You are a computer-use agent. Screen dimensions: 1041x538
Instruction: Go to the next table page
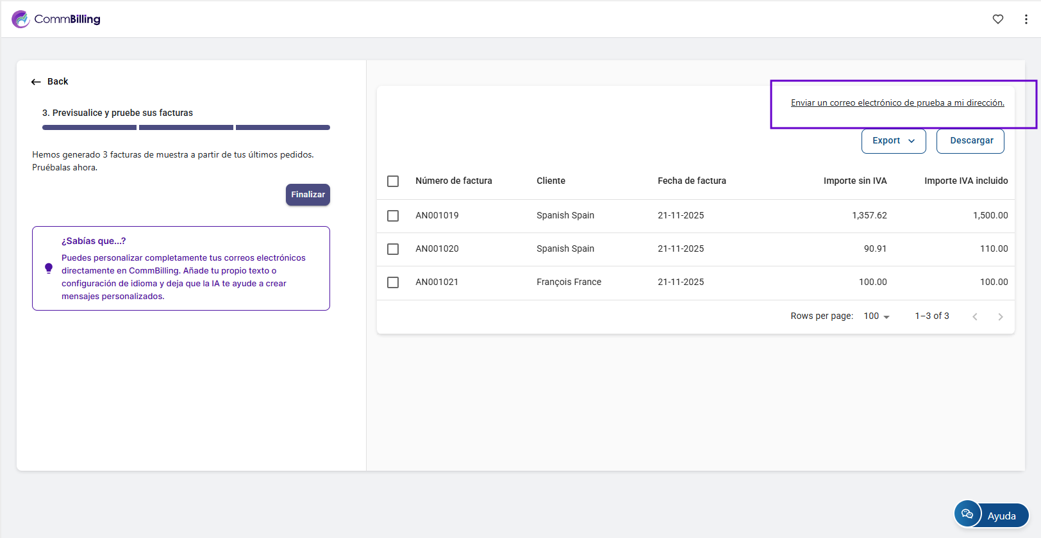tap(1000, 316)
